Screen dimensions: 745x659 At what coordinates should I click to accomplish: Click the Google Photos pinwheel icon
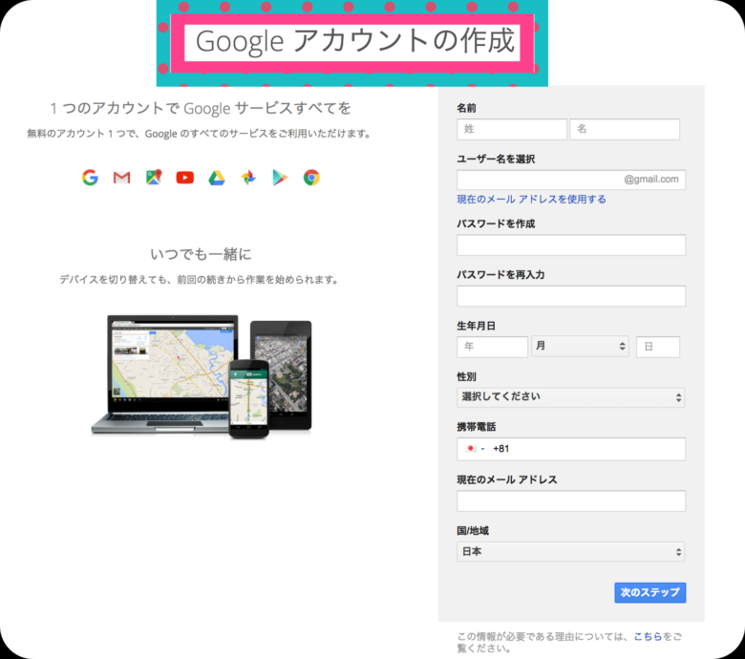click(x=248, y=178)
